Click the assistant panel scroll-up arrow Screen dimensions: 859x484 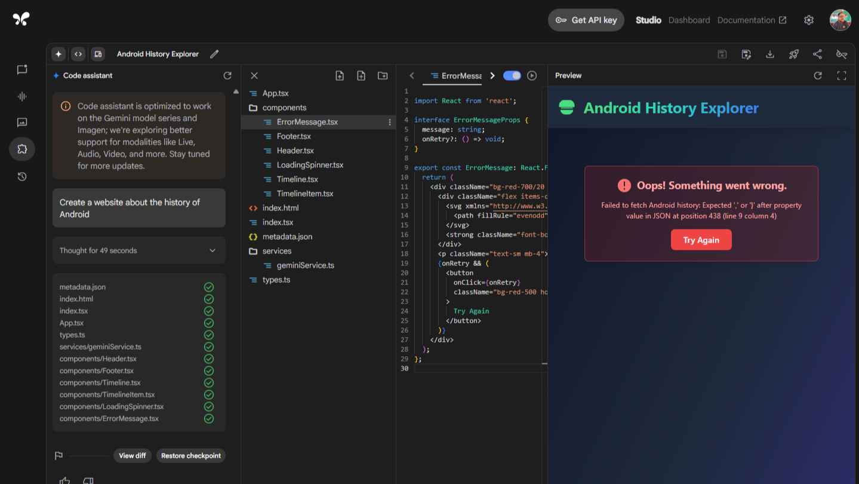click(x=236, y=91)
